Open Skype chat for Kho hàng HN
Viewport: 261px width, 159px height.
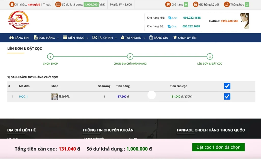[x=173, y=18]
